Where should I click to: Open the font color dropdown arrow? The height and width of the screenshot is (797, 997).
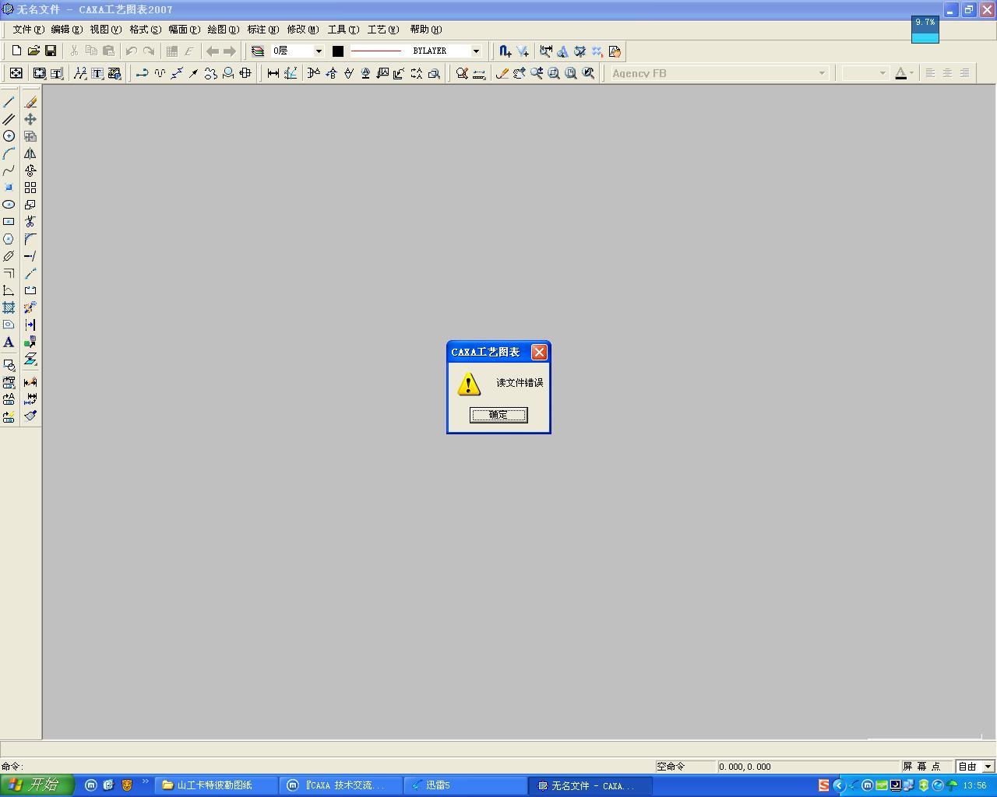911,73
